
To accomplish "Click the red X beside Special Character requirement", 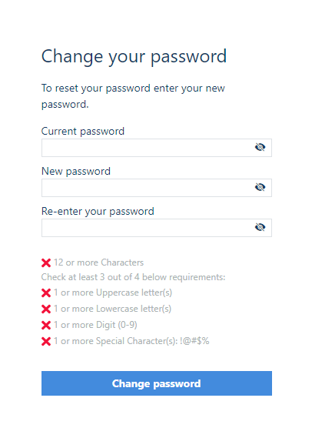I will click(46, 341).
